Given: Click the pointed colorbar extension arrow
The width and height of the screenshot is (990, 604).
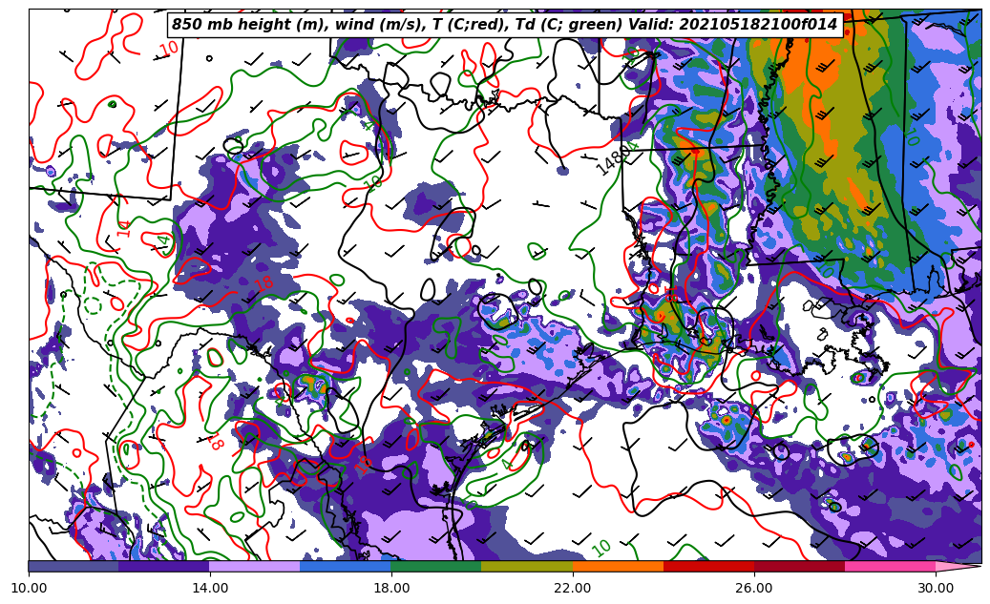Looking at the screenshot, I should [x=958, y=566].
